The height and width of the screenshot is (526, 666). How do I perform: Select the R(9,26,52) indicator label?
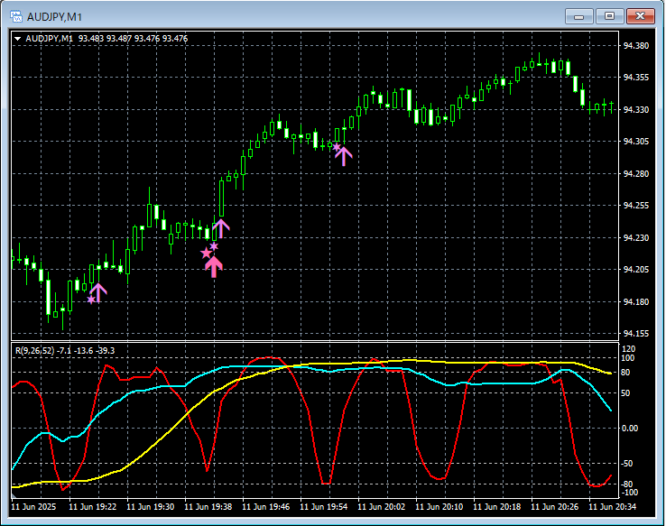(65, 351)
